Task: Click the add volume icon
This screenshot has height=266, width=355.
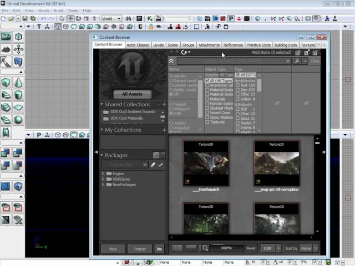Action: click(x=18, y=186)
